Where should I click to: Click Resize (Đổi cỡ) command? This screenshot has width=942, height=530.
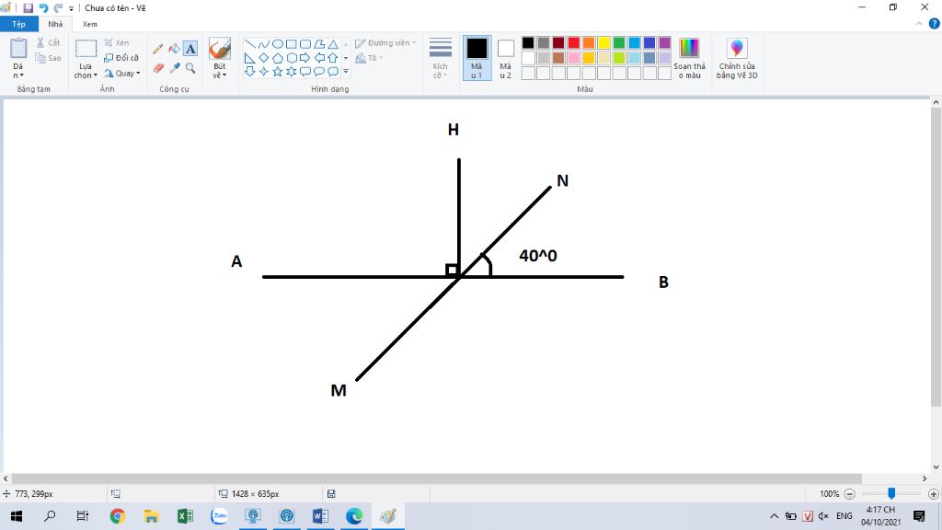click(121, 58)
